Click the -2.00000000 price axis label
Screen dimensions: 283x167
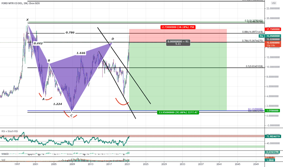(x=273, y=125)
